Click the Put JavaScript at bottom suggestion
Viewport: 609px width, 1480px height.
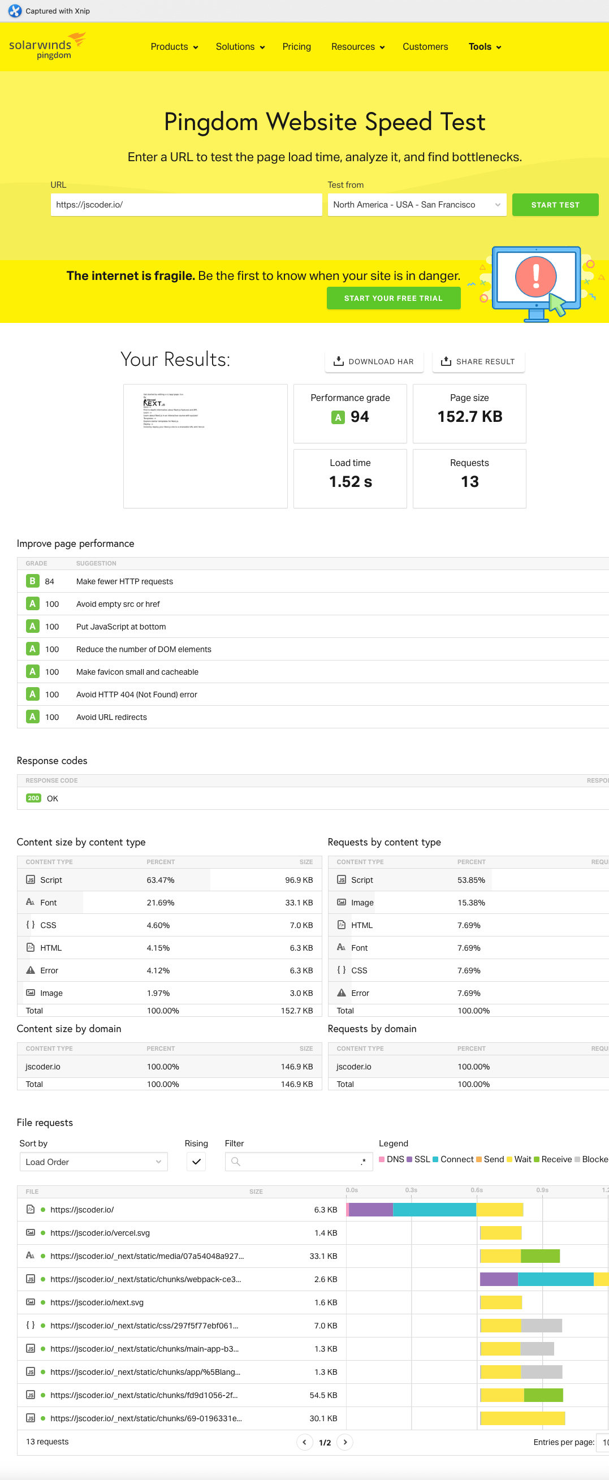click(x=313, y=626)
